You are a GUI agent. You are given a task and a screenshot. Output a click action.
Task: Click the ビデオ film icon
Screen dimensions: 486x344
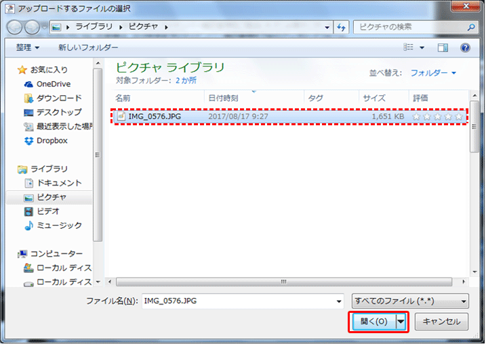[28, 211]
